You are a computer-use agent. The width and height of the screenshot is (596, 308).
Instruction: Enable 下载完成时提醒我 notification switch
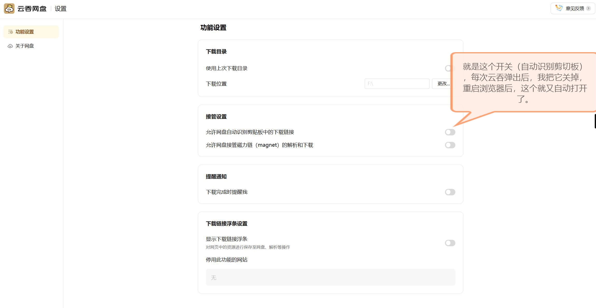[450, 192]
